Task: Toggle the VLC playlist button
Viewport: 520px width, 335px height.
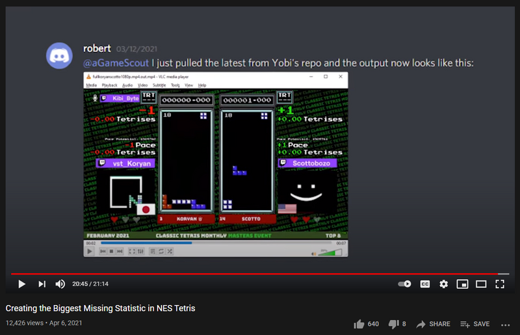Action: tap(153, 251)
